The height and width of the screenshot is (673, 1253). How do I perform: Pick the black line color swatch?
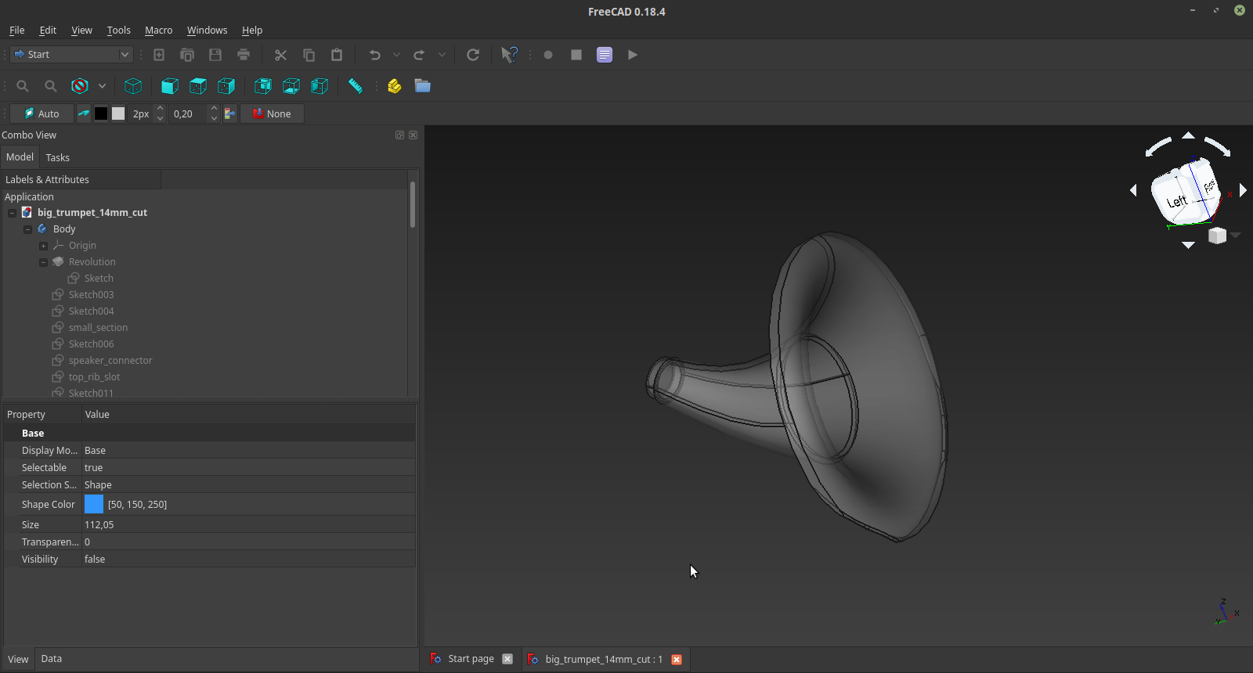101,113
